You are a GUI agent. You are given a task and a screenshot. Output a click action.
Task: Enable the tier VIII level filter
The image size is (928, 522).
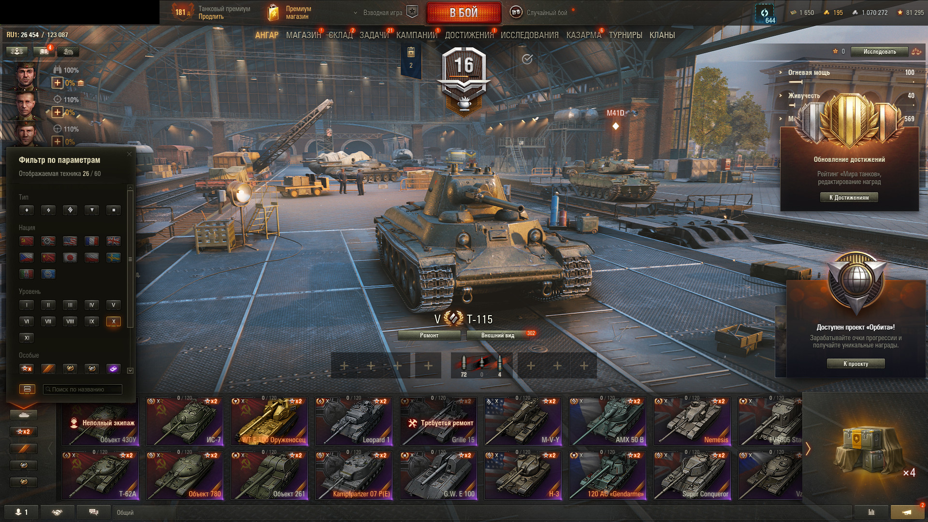pos(70,321)
